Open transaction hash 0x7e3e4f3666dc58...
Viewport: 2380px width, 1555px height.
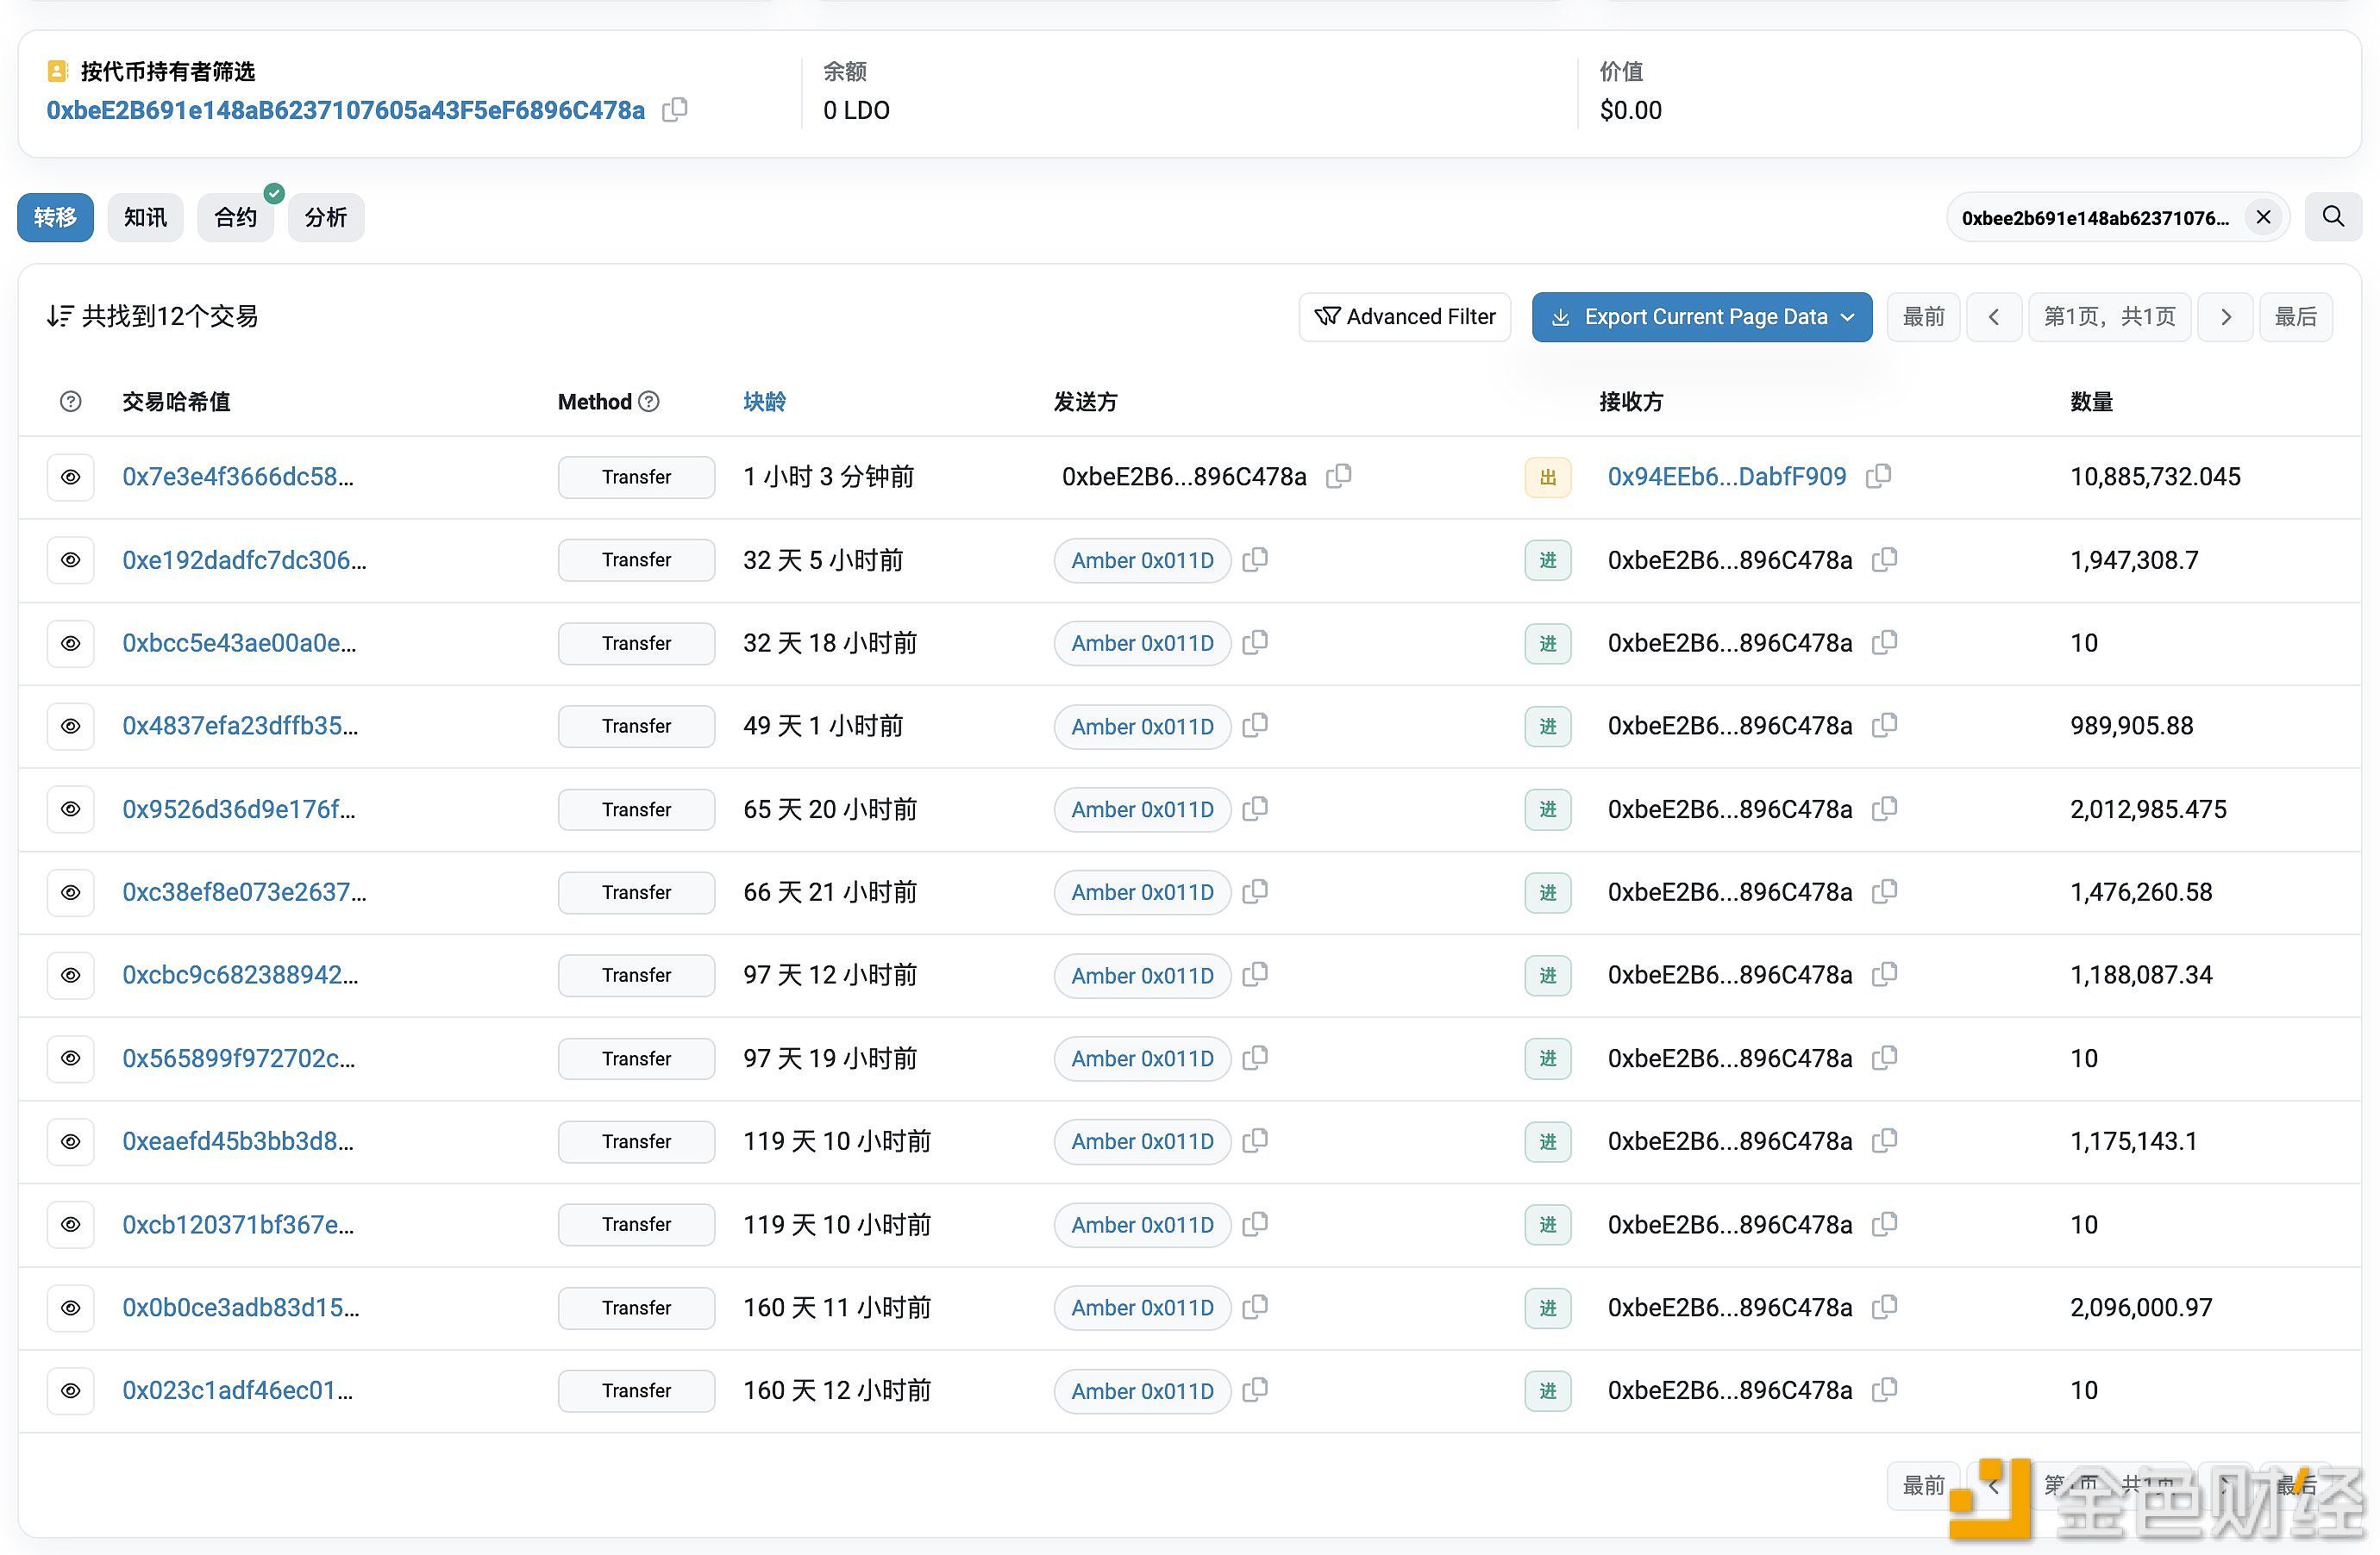coord(238,477)
